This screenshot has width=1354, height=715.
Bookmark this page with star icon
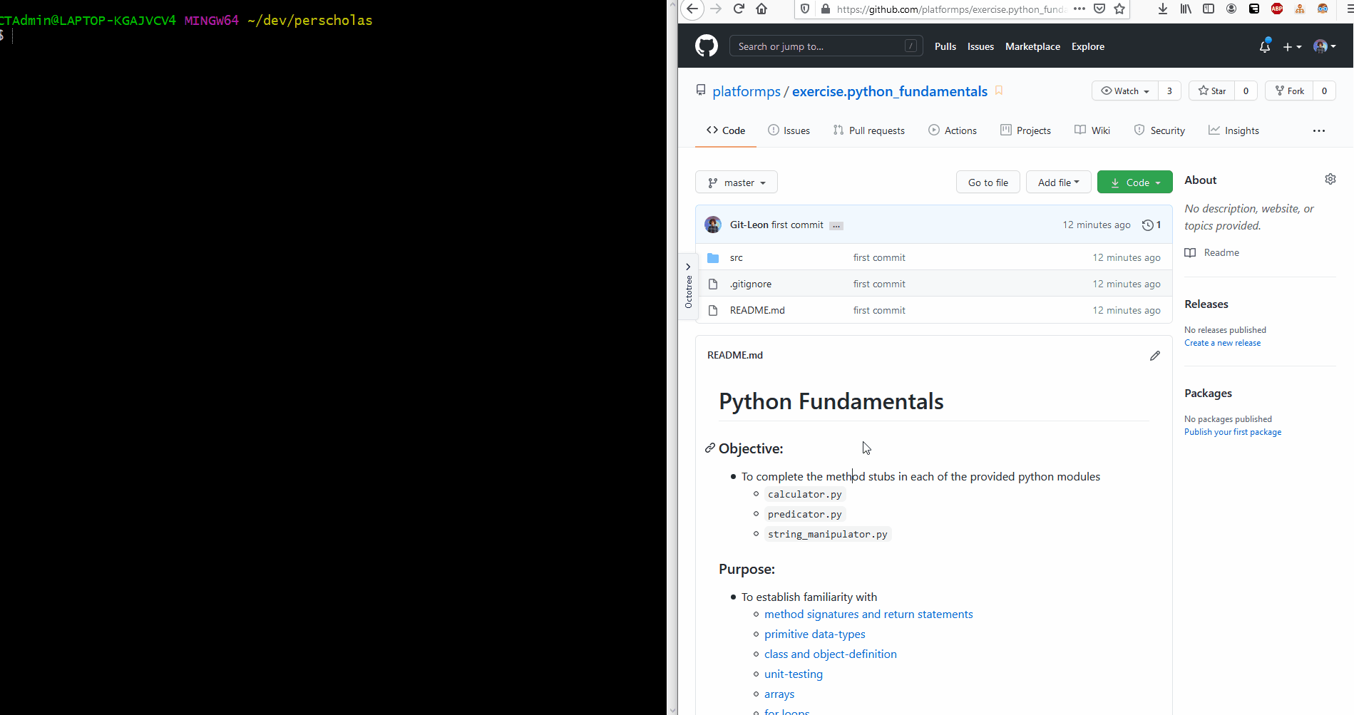pyautogui.click(x=1119, y=9)
